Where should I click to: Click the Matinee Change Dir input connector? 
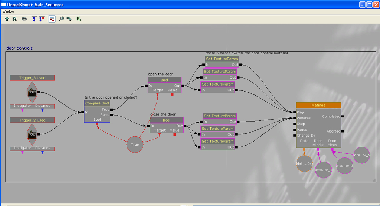click(295, 136)
